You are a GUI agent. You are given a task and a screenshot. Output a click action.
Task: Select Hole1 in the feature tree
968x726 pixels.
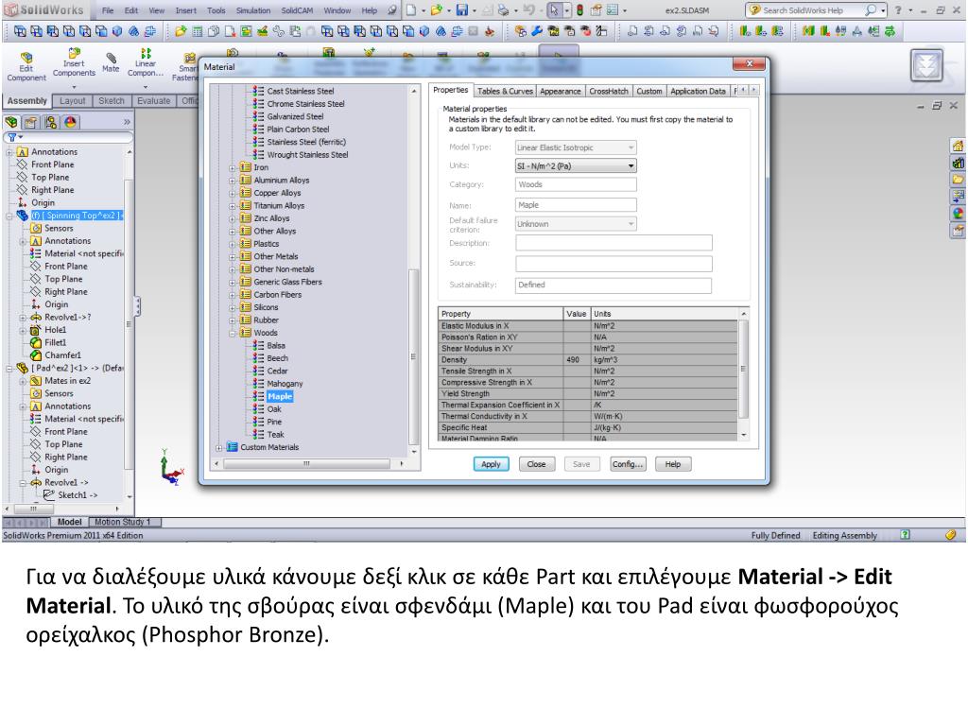[x=55, y=330]
